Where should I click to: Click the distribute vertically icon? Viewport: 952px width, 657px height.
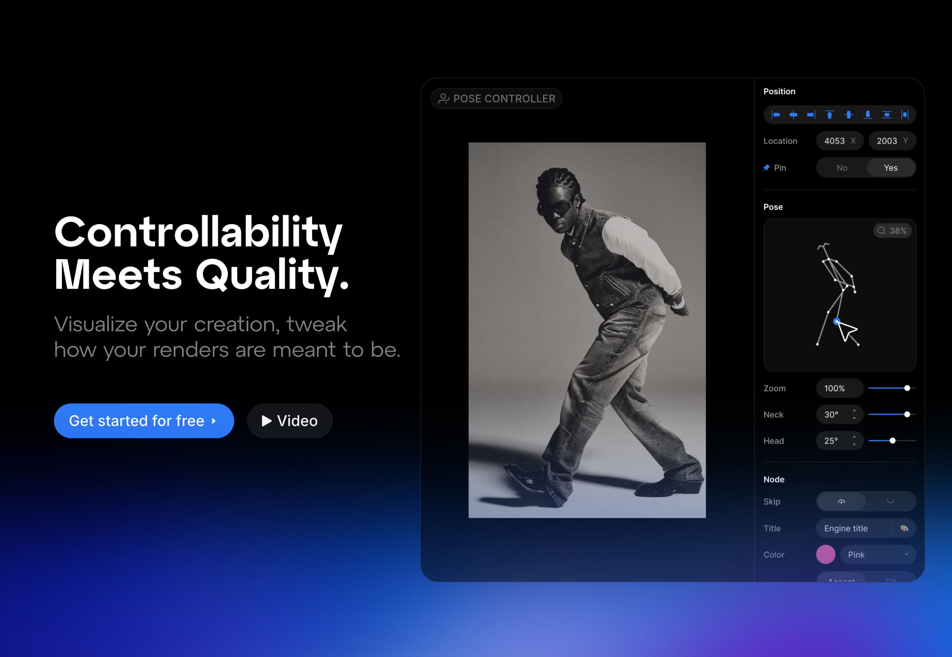pos(887,115)
